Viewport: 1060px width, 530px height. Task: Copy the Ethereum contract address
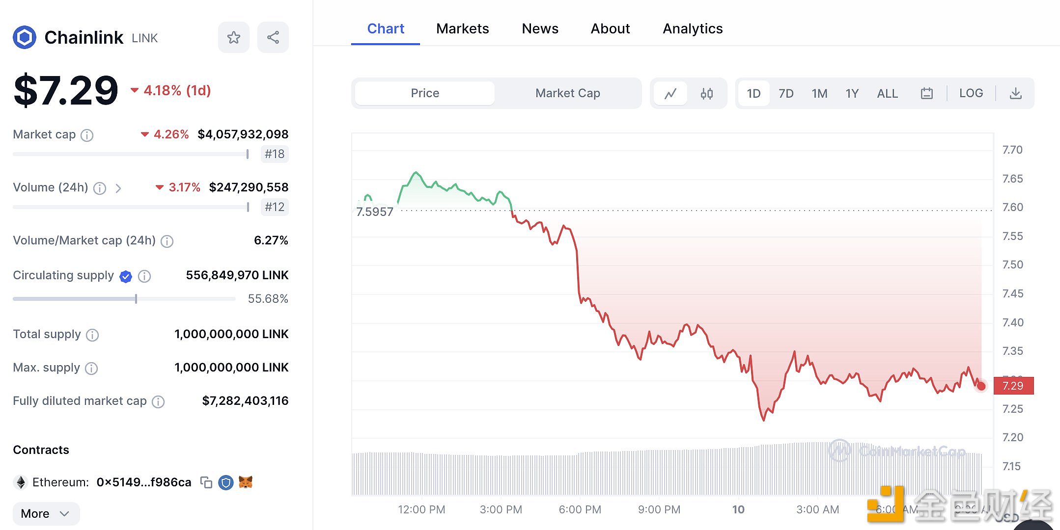[206, 482]
